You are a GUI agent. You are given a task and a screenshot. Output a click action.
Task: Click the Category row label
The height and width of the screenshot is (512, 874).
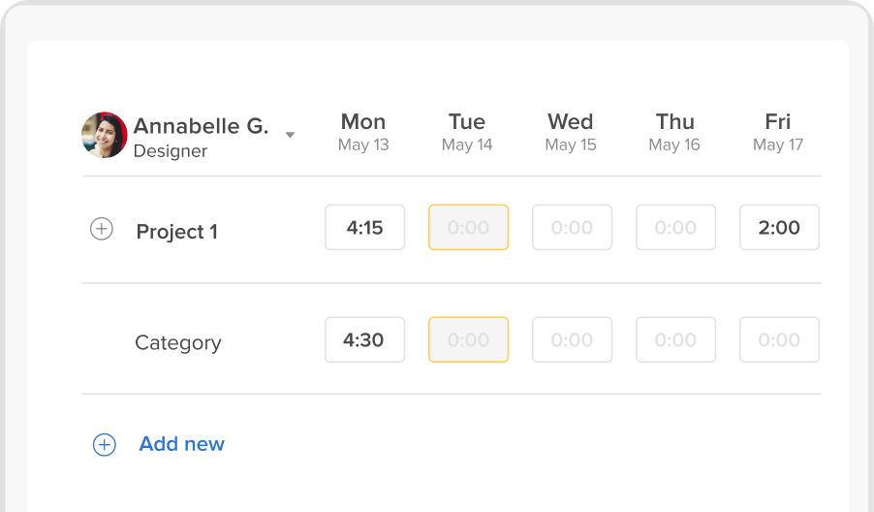[x=178, y=342]
